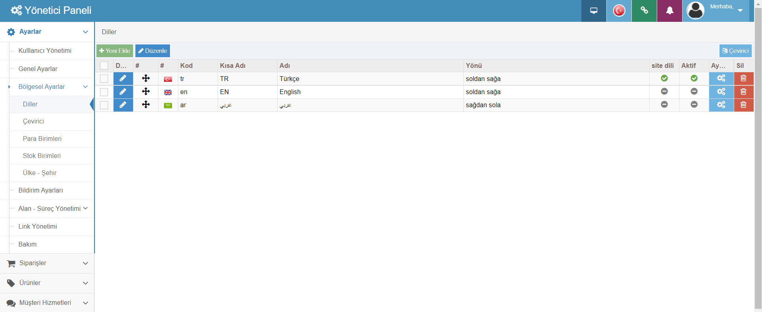Screen dimensions: 762x312
Task: Set English as the site language (site dili)
Action: coord(664,92)
